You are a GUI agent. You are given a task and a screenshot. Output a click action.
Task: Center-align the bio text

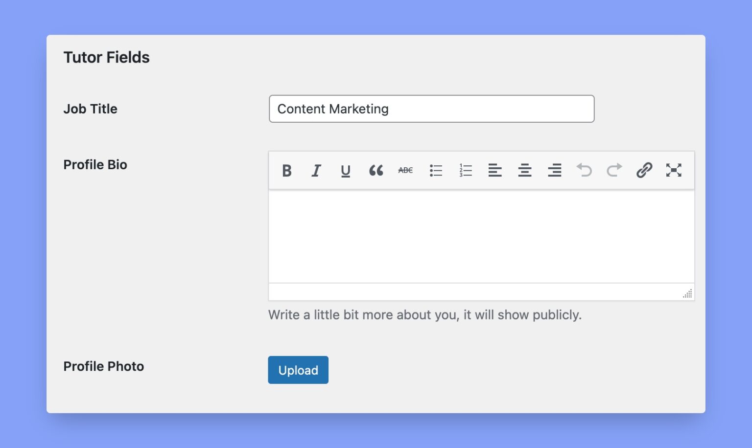point(525,170)
